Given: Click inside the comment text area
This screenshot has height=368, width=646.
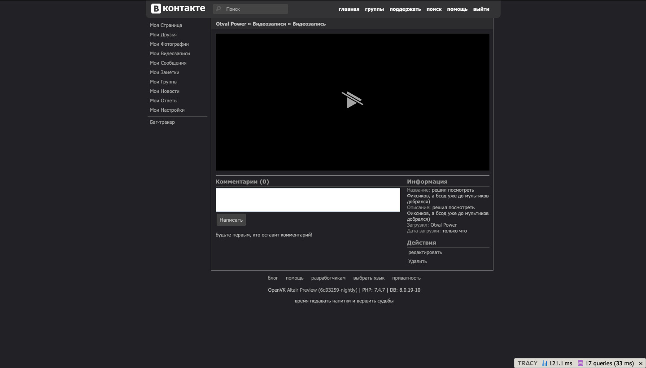Looking at the screenshot, I should pyautogui.click(x=308, y=200).
